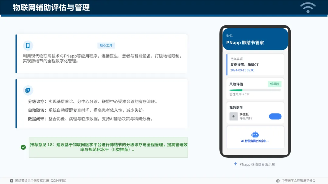Click the green checkmark beside recommendation 18

23,147
